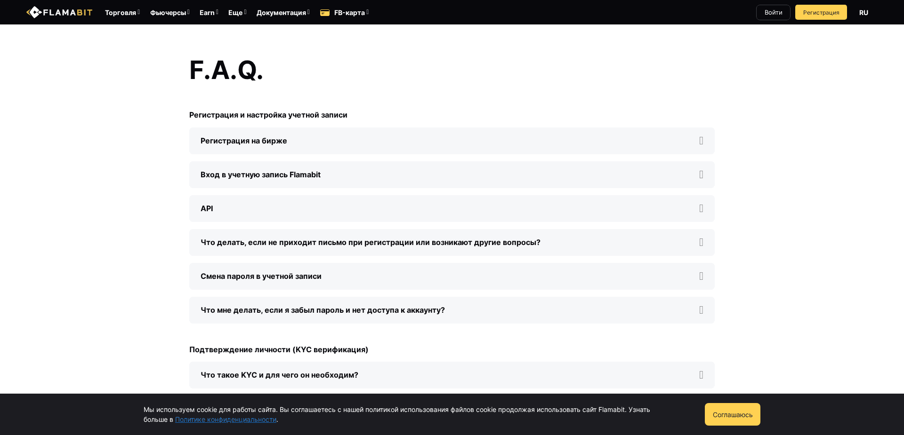The height and width of the screenshot is (435, 904).
Task: Click the FB-карта card icon
Action: click(325, 13)
